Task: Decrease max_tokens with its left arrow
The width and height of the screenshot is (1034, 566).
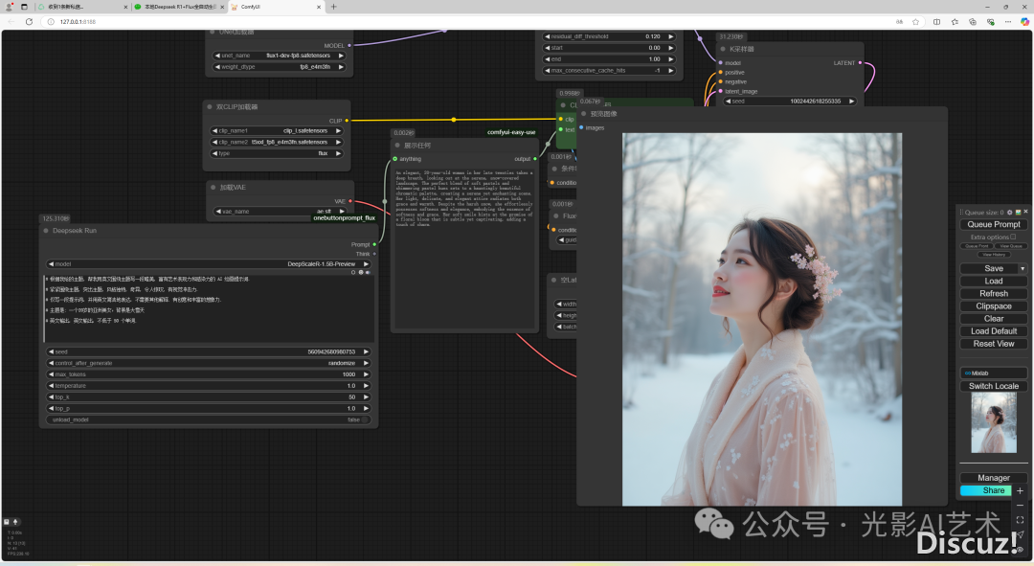Action: pyautogui.click(x=51, y=374)
